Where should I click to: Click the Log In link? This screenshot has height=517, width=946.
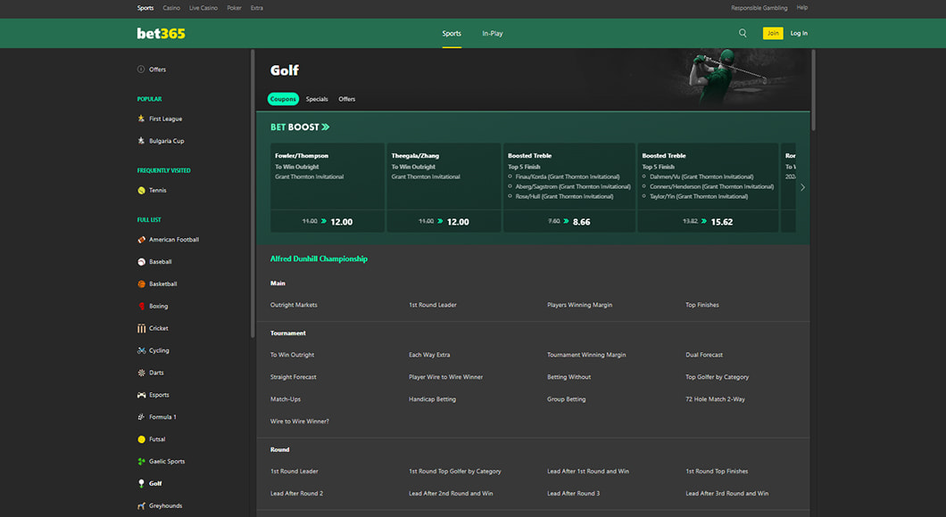point(799,33)
